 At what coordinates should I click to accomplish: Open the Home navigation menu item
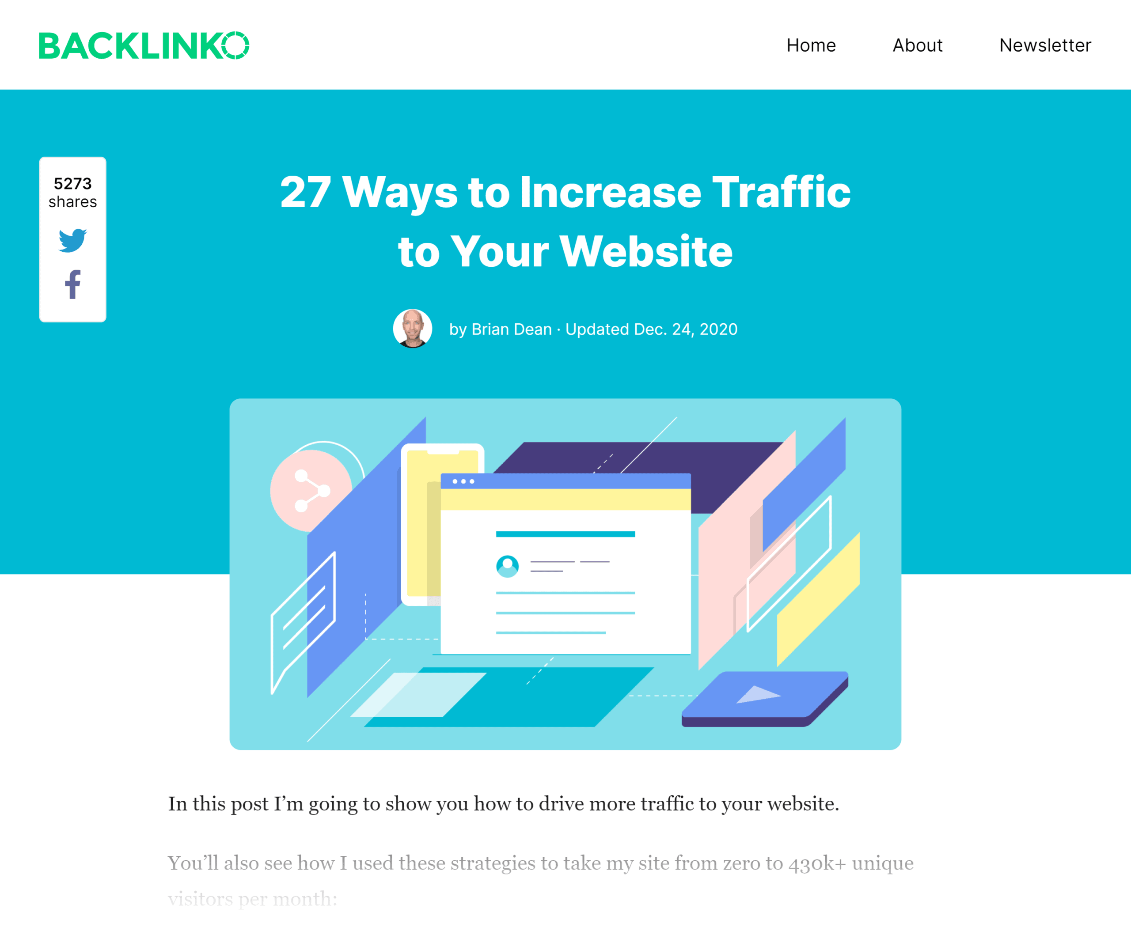tap(811, 44)
